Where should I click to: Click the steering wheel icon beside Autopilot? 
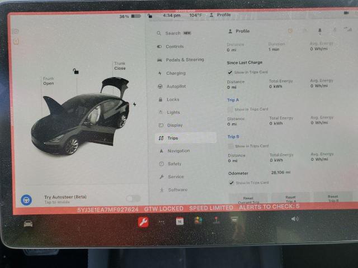pyautogui.click(x=160, y=87)
